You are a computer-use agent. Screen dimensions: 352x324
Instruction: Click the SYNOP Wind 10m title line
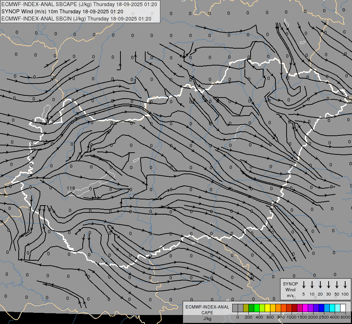(x=62, y=12)
